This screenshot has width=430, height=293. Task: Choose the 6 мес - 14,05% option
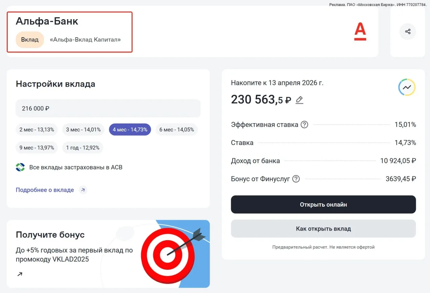coord(176,130)
